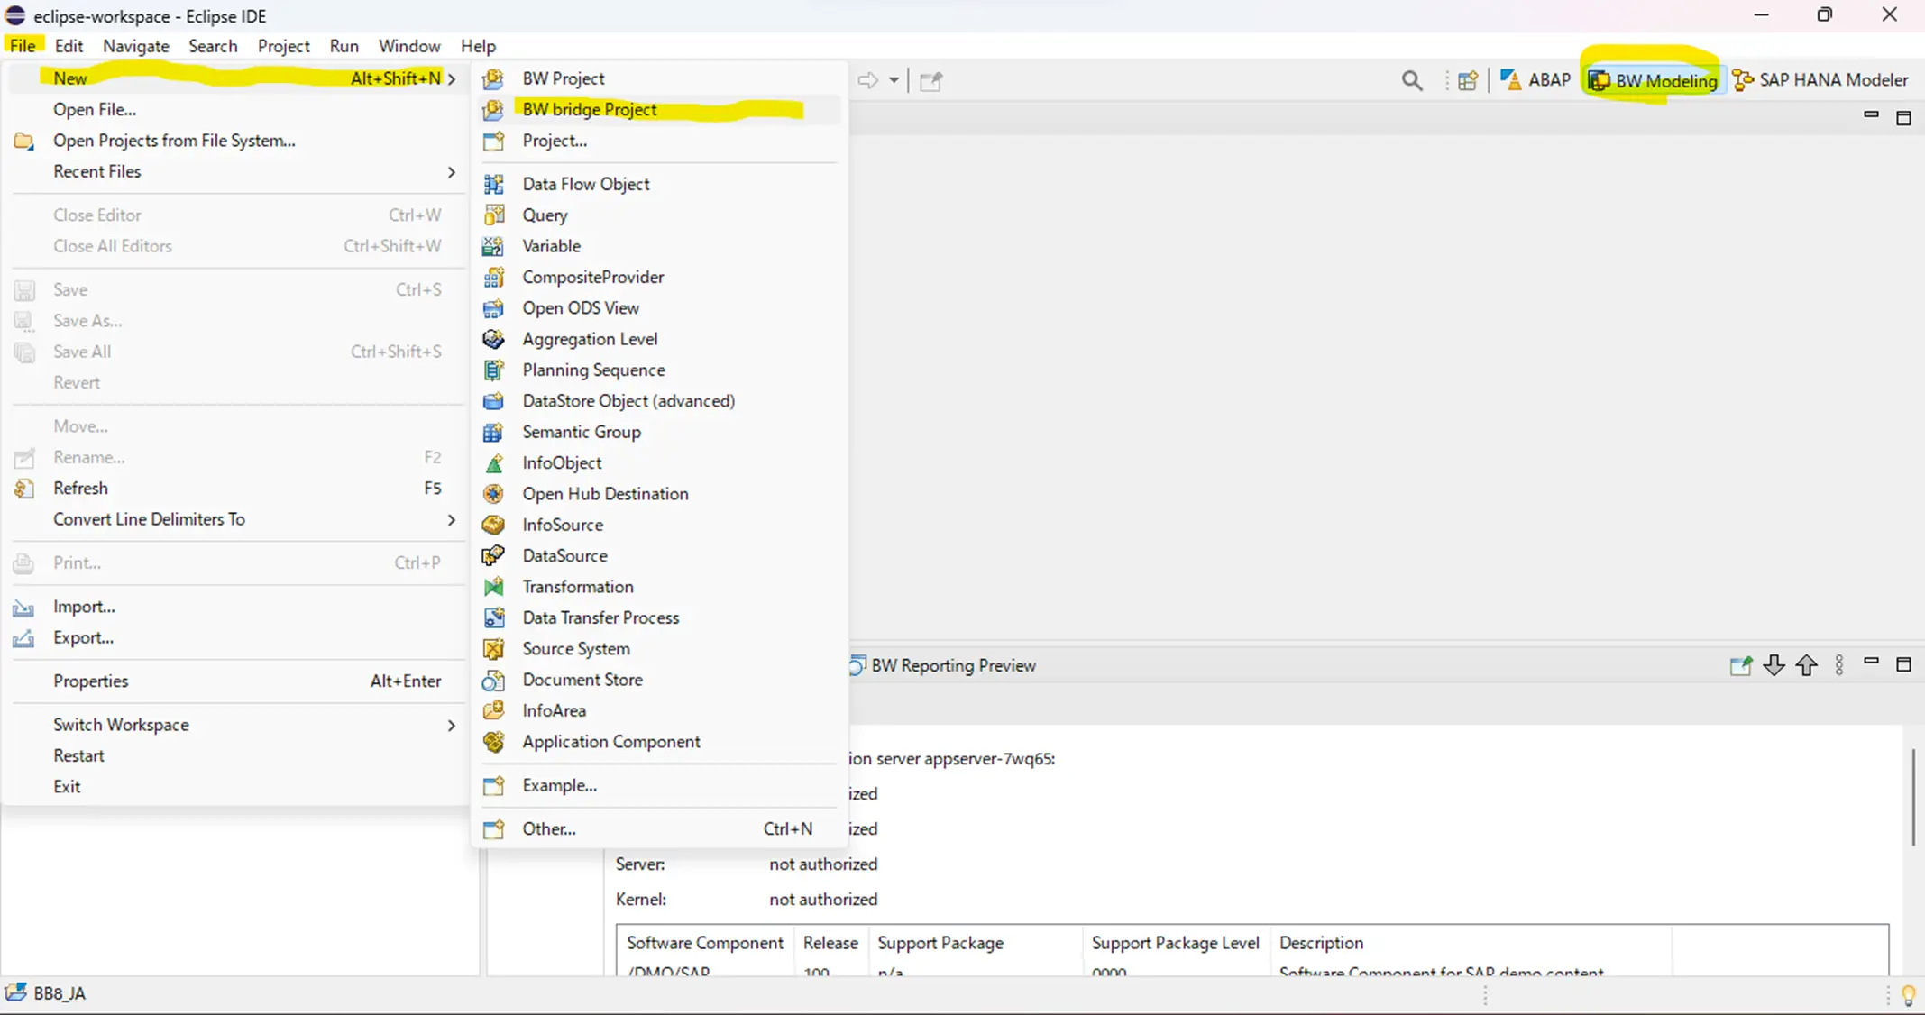Click the Application Component icon
Viewport: 1925px width, 1015px height.
(493, 742)
